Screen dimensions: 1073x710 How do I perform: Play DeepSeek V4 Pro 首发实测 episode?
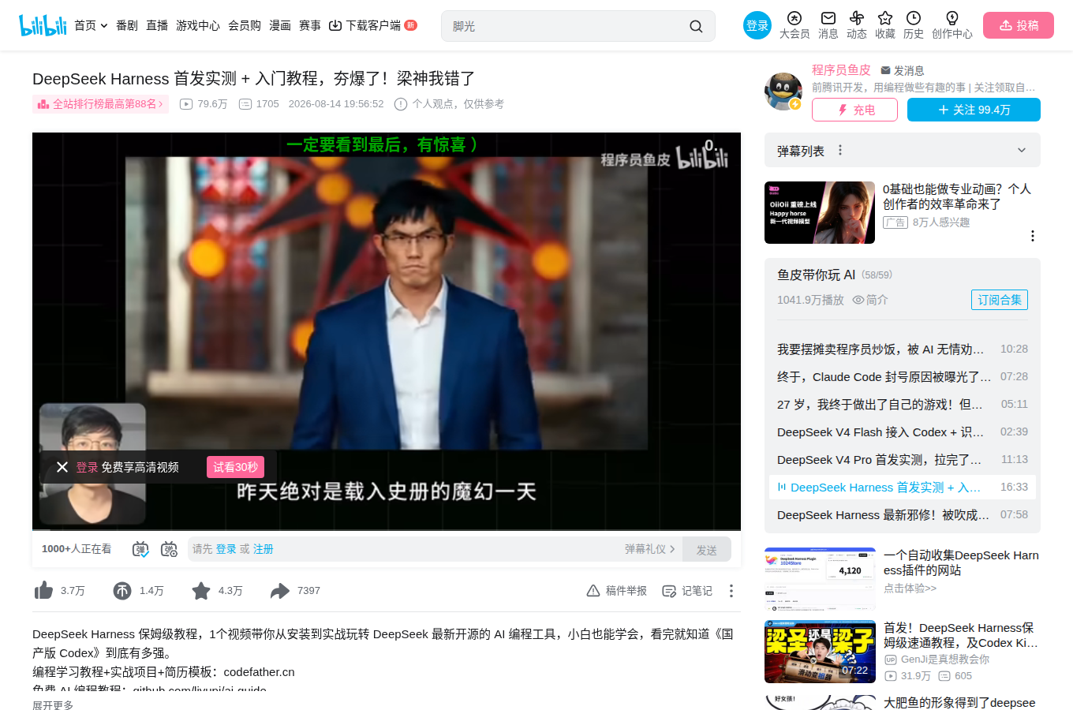click(903, 459)
